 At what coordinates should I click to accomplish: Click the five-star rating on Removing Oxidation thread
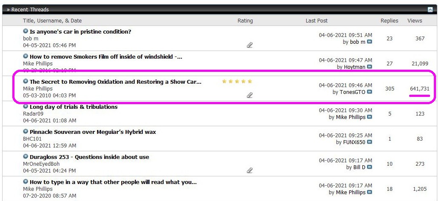point(237,81)
